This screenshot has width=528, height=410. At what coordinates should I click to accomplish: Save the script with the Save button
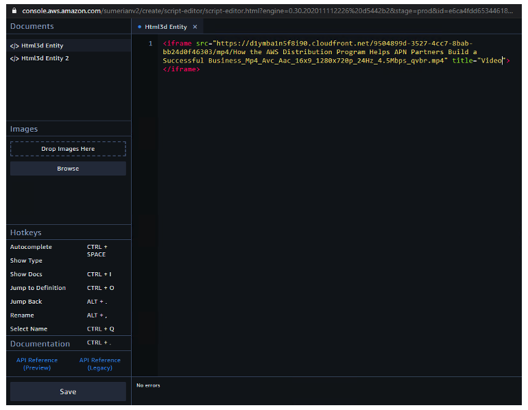(x=68, y=391)
